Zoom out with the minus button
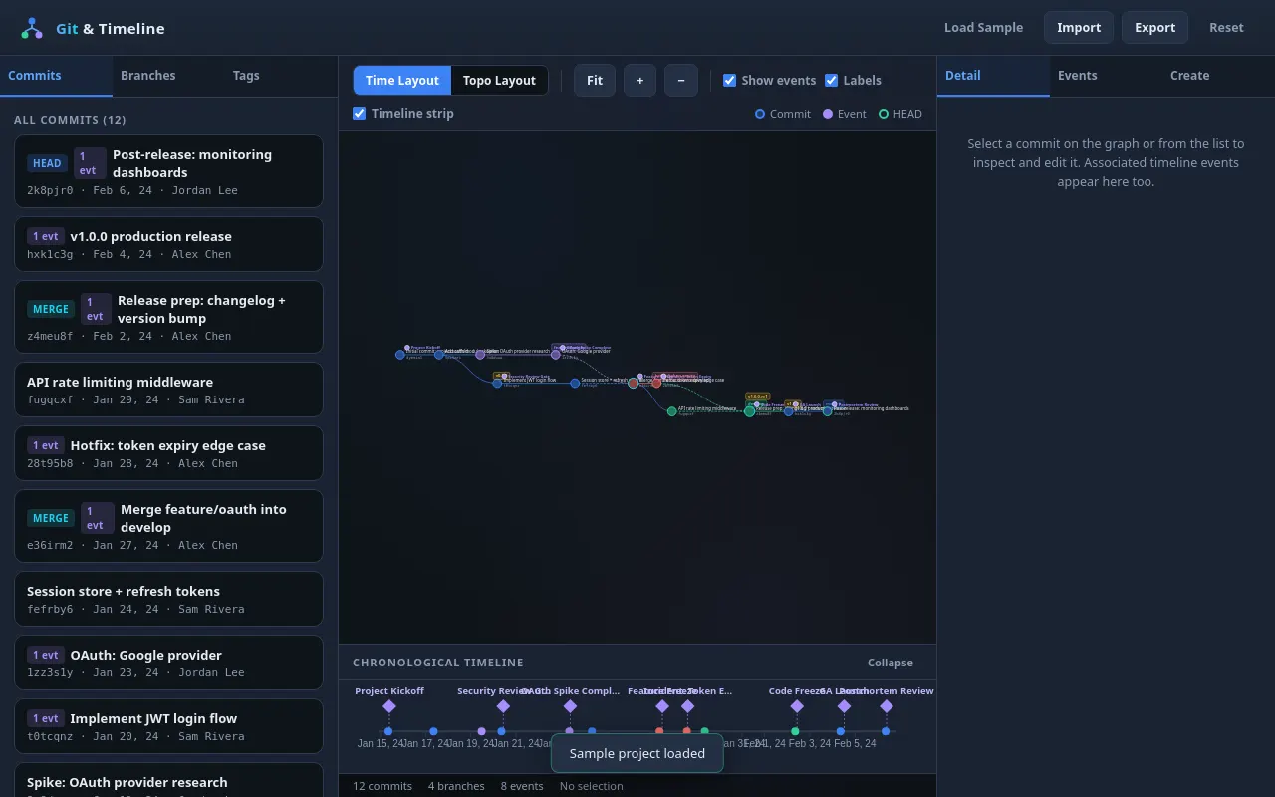 680,80
